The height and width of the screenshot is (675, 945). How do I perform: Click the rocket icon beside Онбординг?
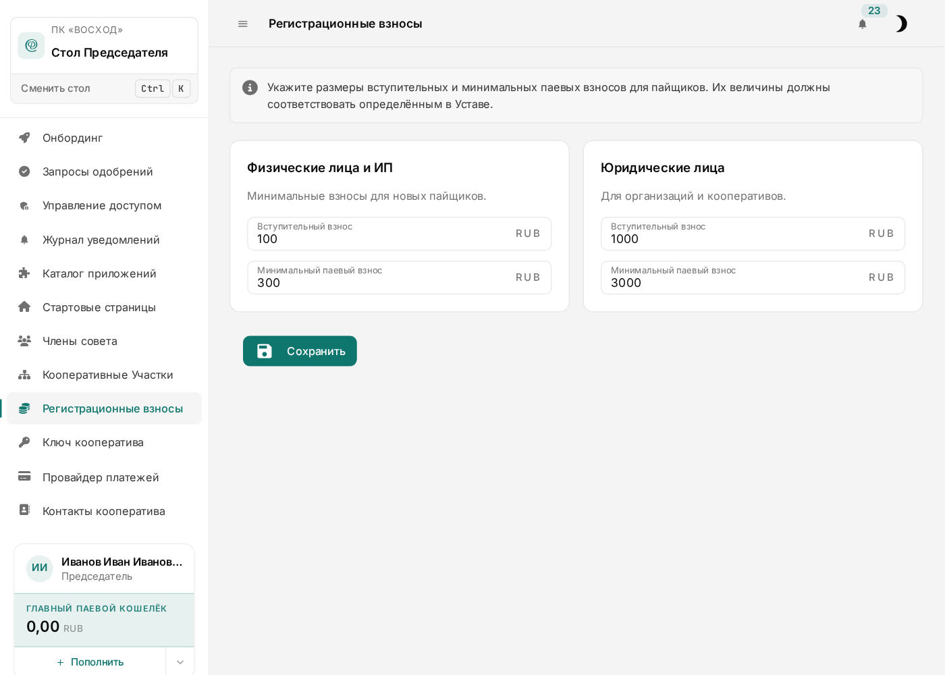coord(24,138)
